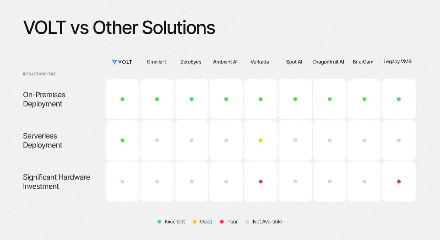This screenshot has width=440, height=240.
Task: Click the INFRASTRUCTURE section label
Action: (40, 74)
